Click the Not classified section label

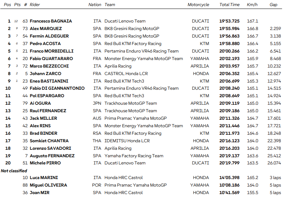[14, 170]
